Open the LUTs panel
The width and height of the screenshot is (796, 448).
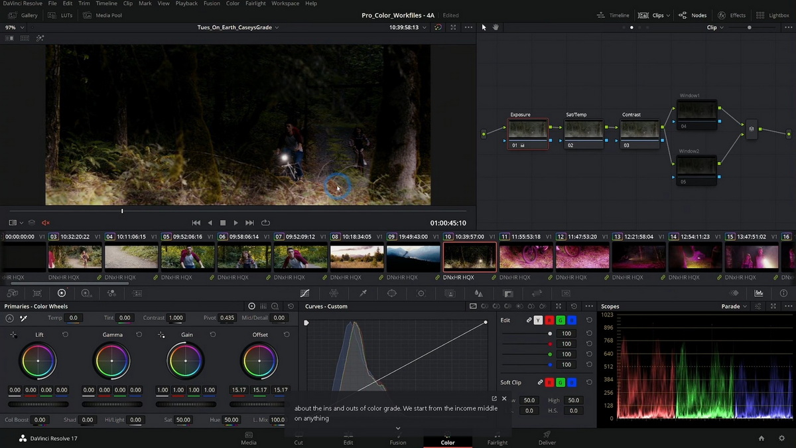[61, 15]
